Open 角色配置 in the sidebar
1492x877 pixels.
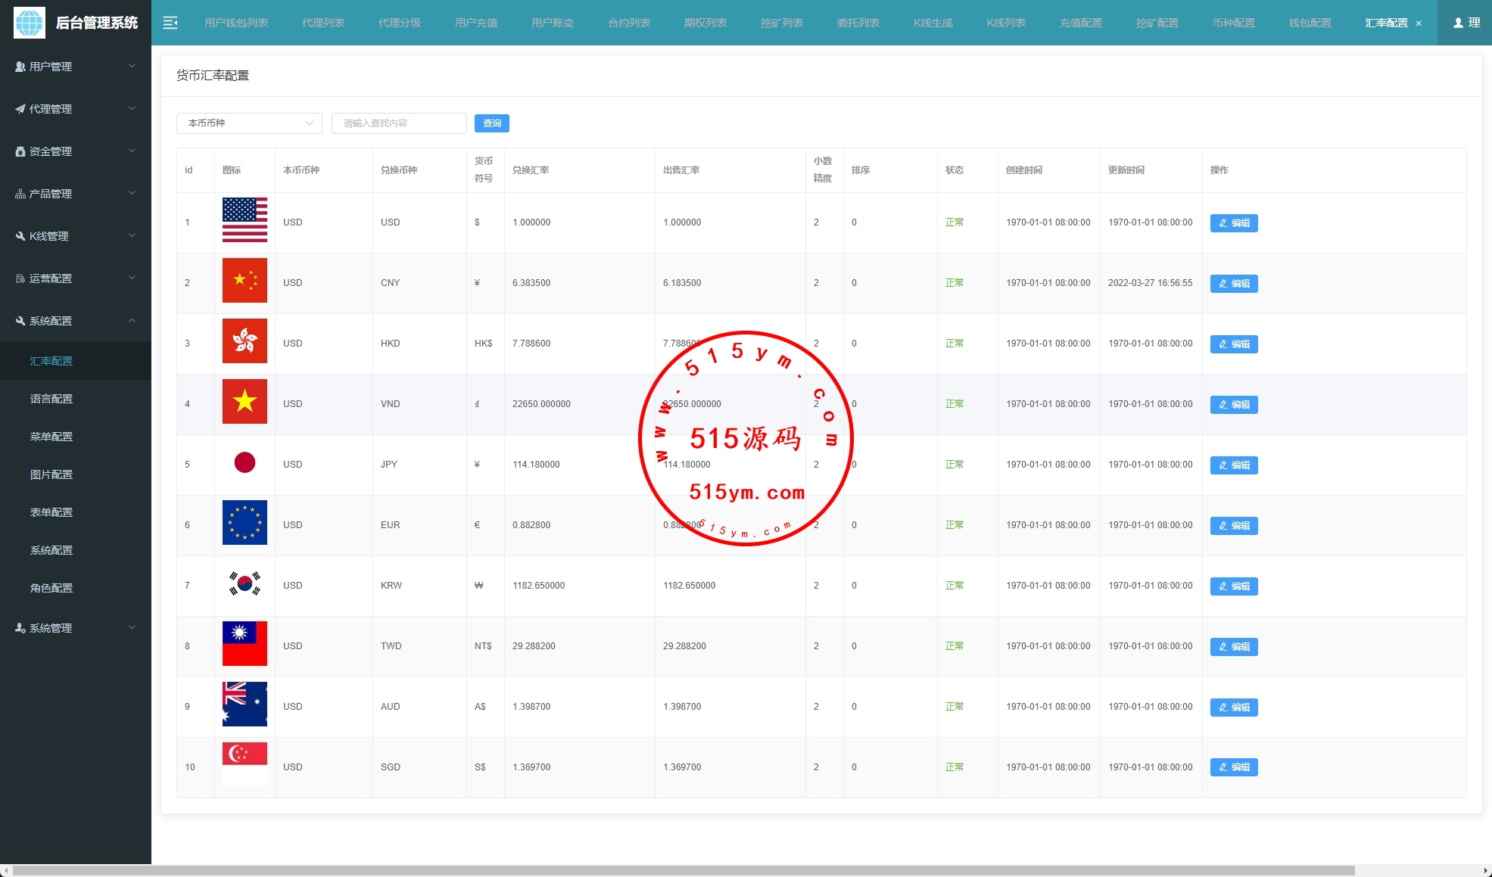click(x=51, y=588)
